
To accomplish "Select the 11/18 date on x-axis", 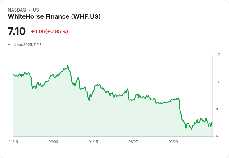I will 13,142.
